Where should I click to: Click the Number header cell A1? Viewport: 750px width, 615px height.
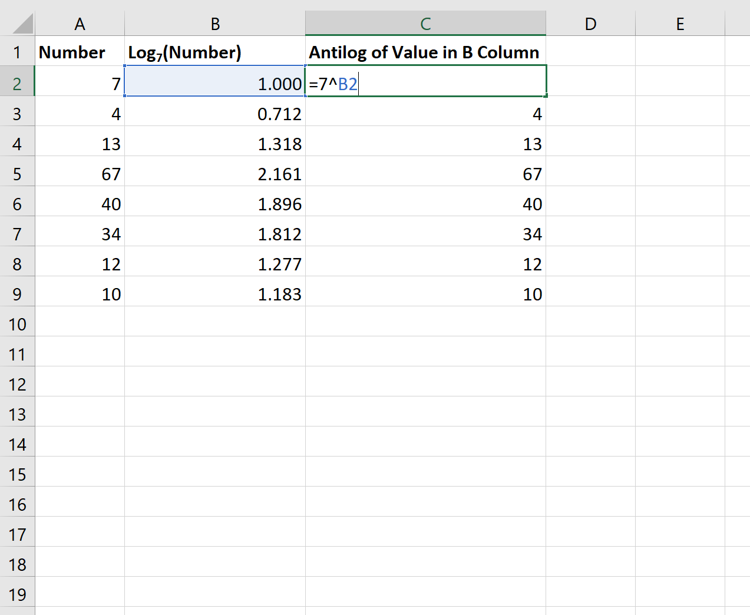pos(80,52)
